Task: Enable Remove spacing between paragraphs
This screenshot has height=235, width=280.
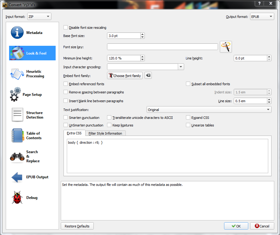Action: (66, 92)
